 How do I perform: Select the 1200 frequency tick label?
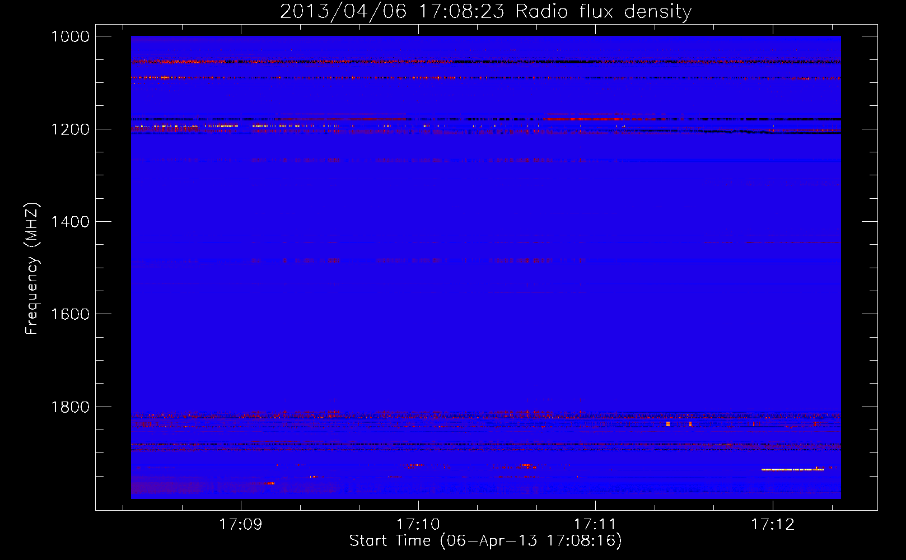pyautogui.click(x=70, y=129)
